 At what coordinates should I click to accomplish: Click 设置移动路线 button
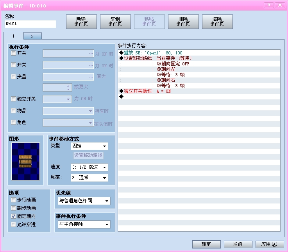(x=88, y=155)
